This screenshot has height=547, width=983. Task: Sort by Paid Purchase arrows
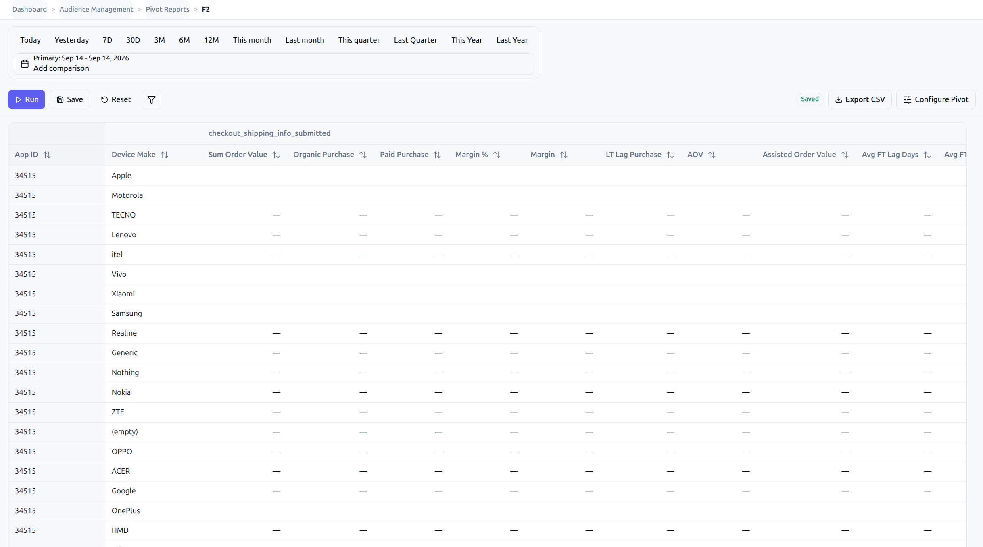tap(437, 155)
